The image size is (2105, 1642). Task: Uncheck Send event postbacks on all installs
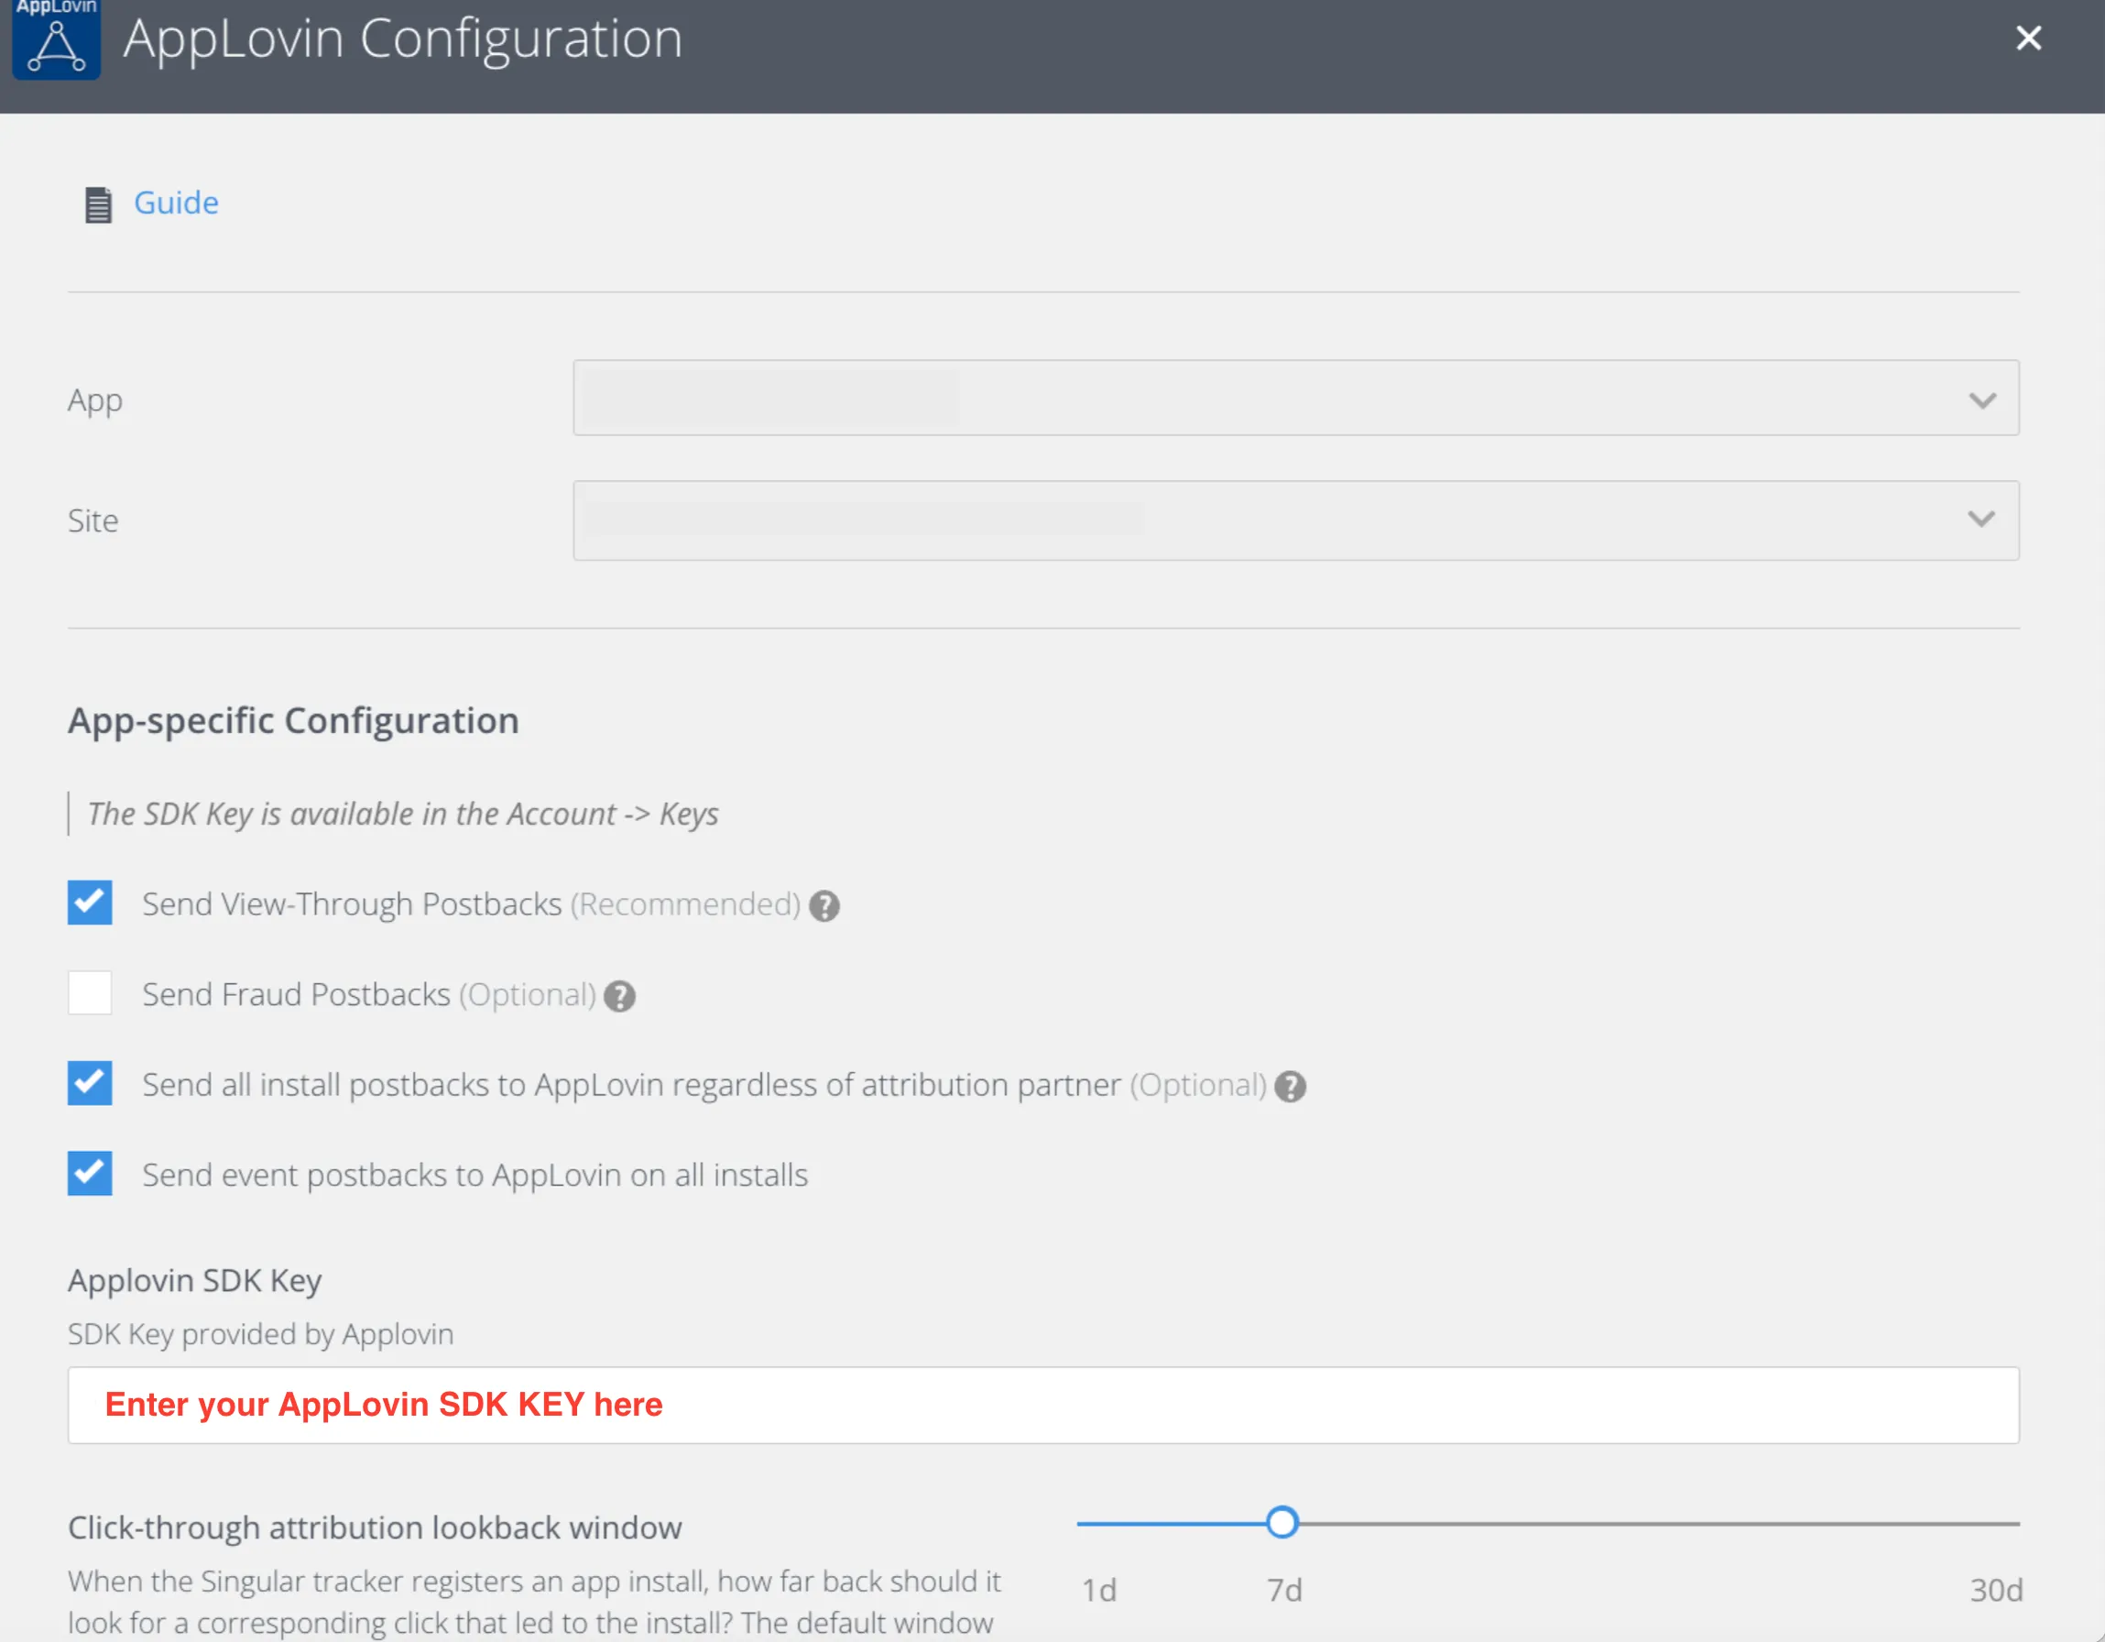click(90, 1174)
